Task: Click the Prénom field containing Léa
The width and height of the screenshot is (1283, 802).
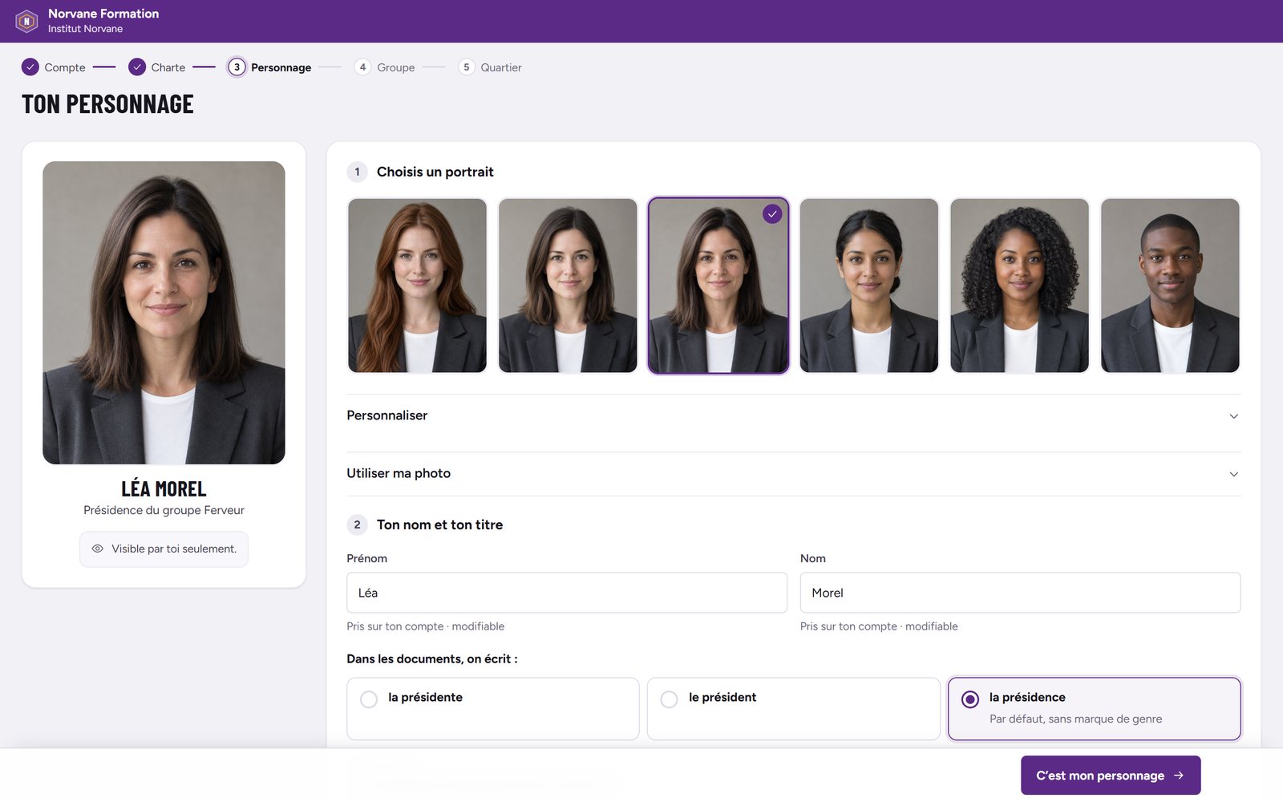Action: coord(567,593)
